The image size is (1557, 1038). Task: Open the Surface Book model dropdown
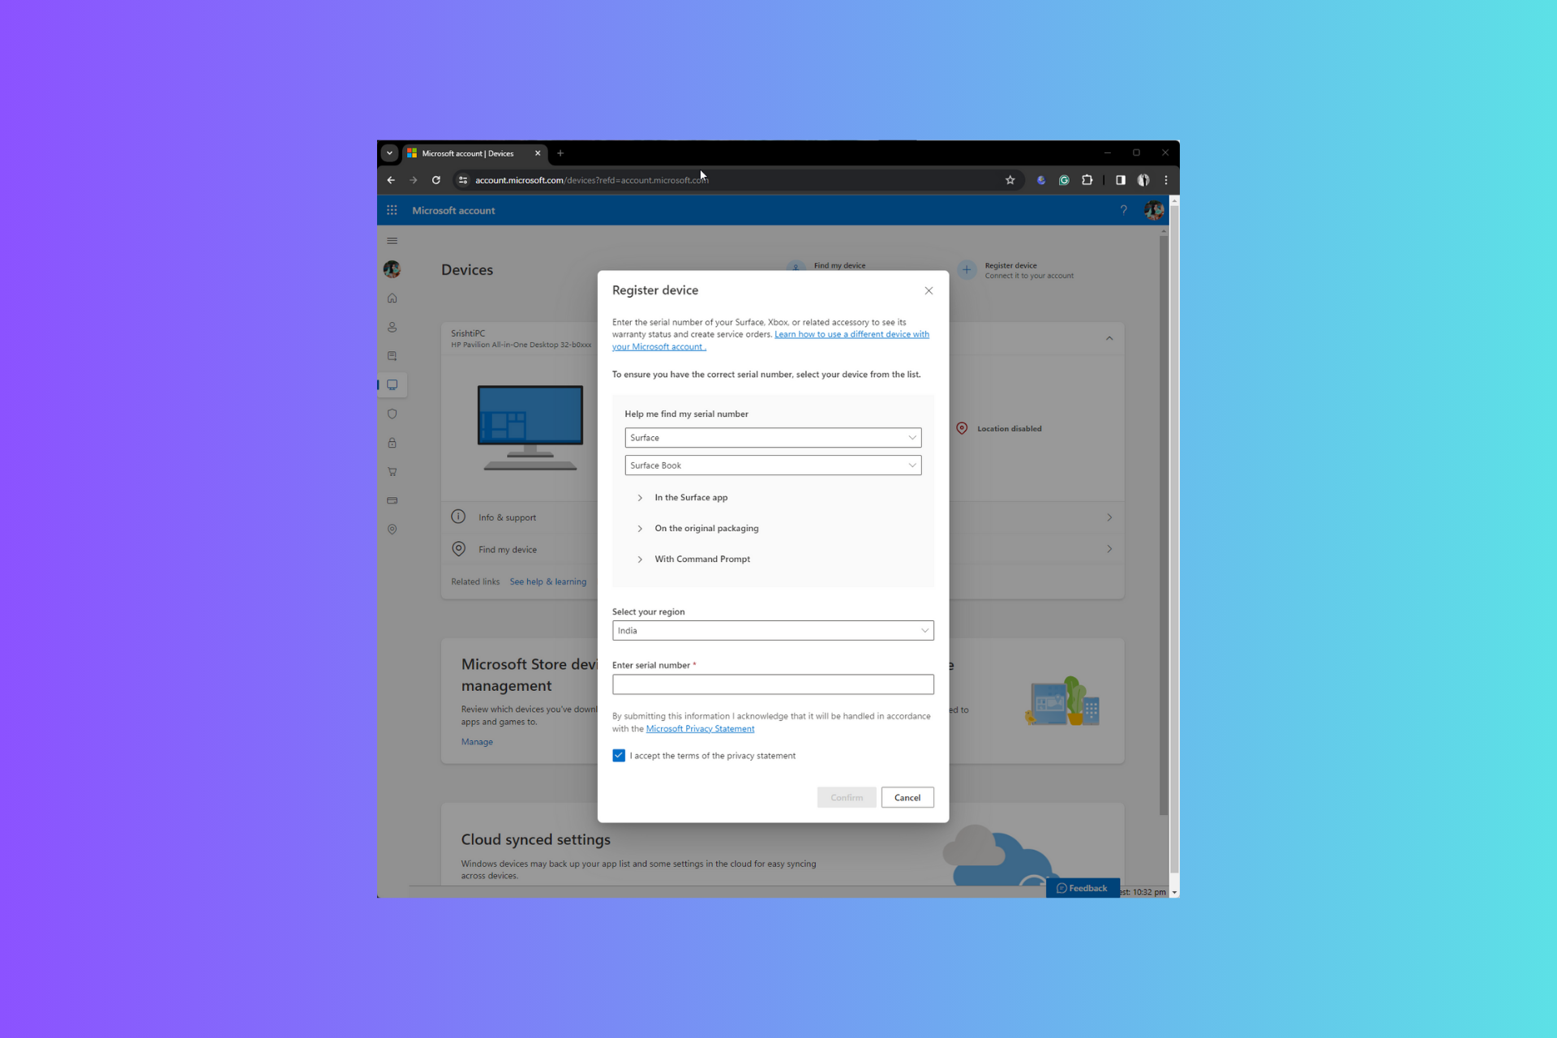(772, 465)
